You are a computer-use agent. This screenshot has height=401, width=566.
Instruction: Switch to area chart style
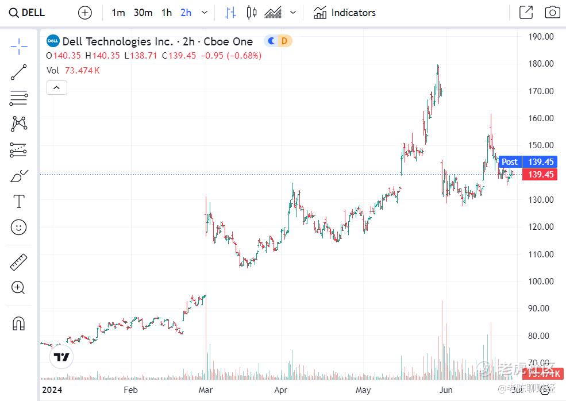pos(273,13)
